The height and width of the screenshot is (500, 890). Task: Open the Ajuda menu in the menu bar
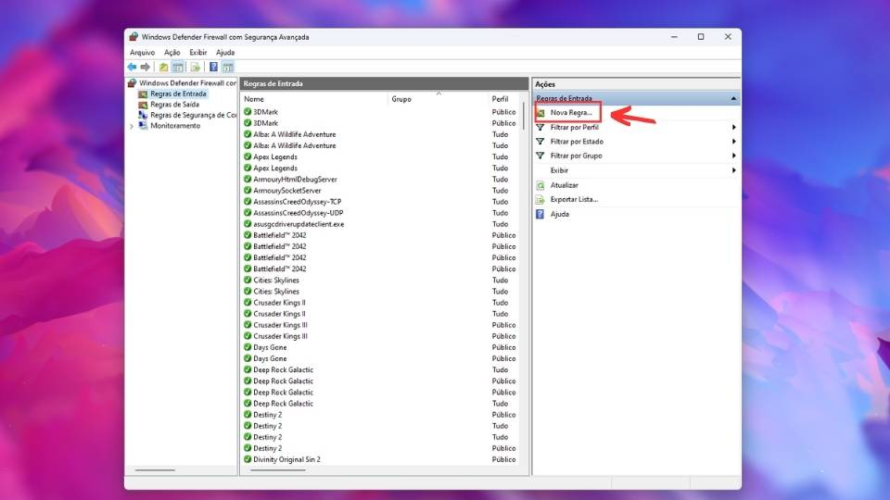225,52
